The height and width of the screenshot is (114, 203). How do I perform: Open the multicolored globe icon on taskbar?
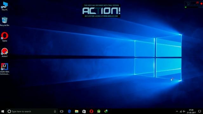pyautogui.click(x=106, y=111)
